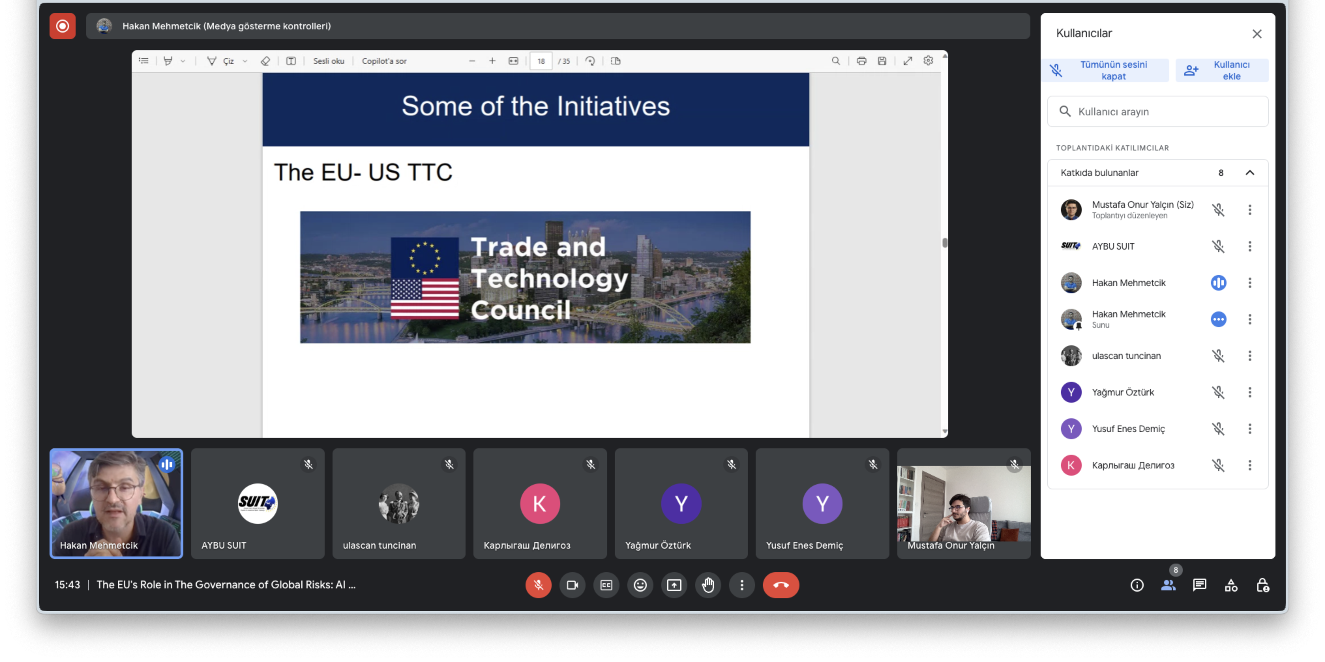Toggle closed captions button
The height and width of the screenshot is (662, 1325).
point(606,585)
